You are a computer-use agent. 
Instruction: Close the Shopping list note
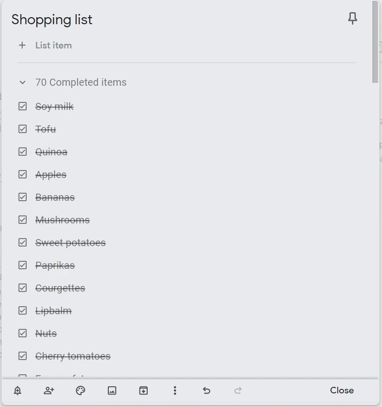coord(342,390)
